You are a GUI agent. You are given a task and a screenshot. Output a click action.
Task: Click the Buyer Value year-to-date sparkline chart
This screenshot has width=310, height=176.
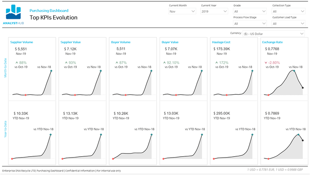[183, 146]
